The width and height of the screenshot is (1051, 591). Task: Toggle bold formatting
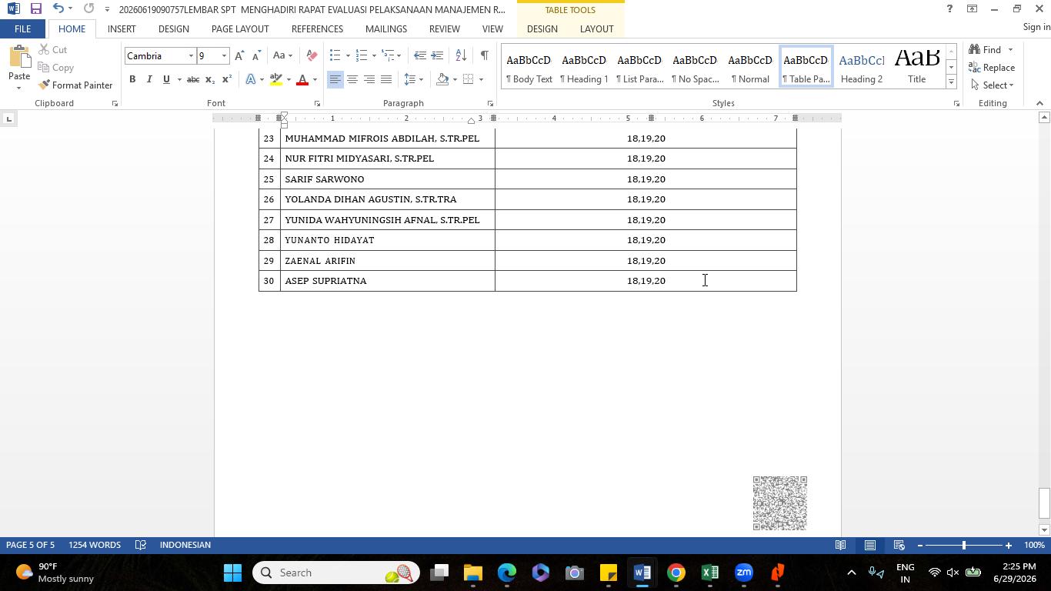pos(132,79)
